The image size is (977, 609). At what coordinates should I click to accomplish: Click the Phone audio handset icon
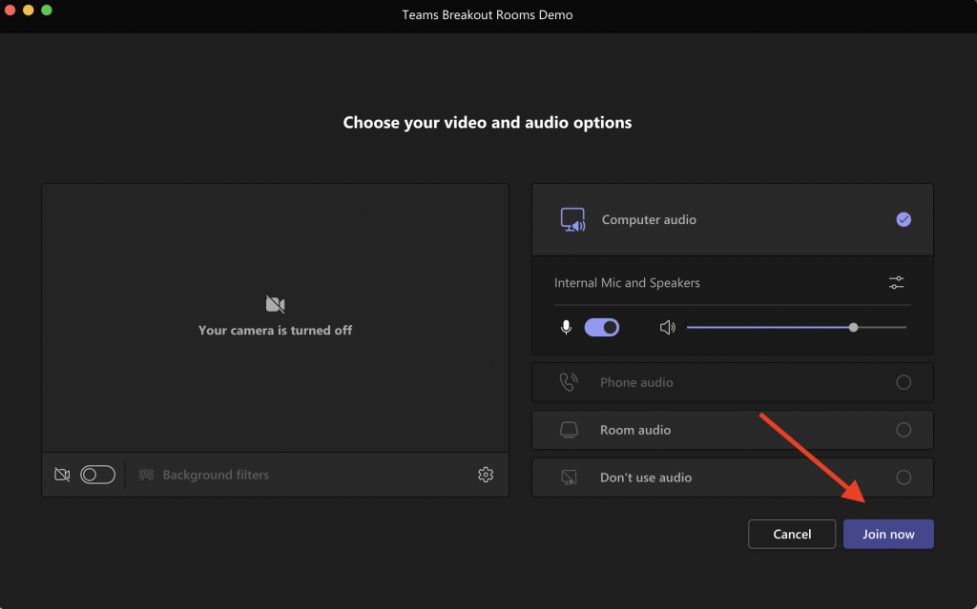[569, 382]
